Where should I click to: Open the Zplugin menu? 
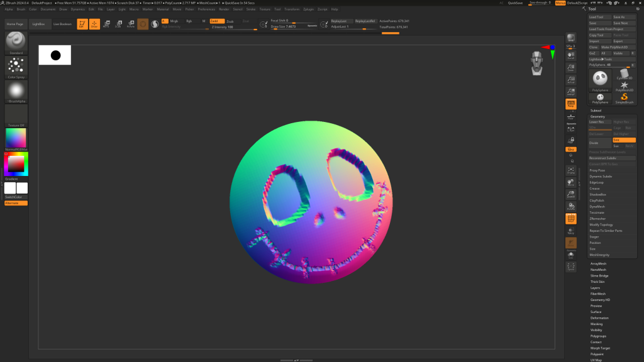tap(309, 9)
